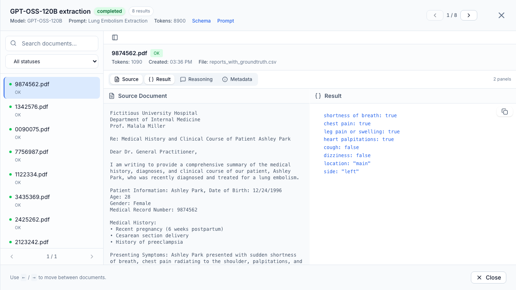Click 'Medical Record Number: 9874562' line
This screenshot has width=516, height=290.
click(x=154, y=210)
